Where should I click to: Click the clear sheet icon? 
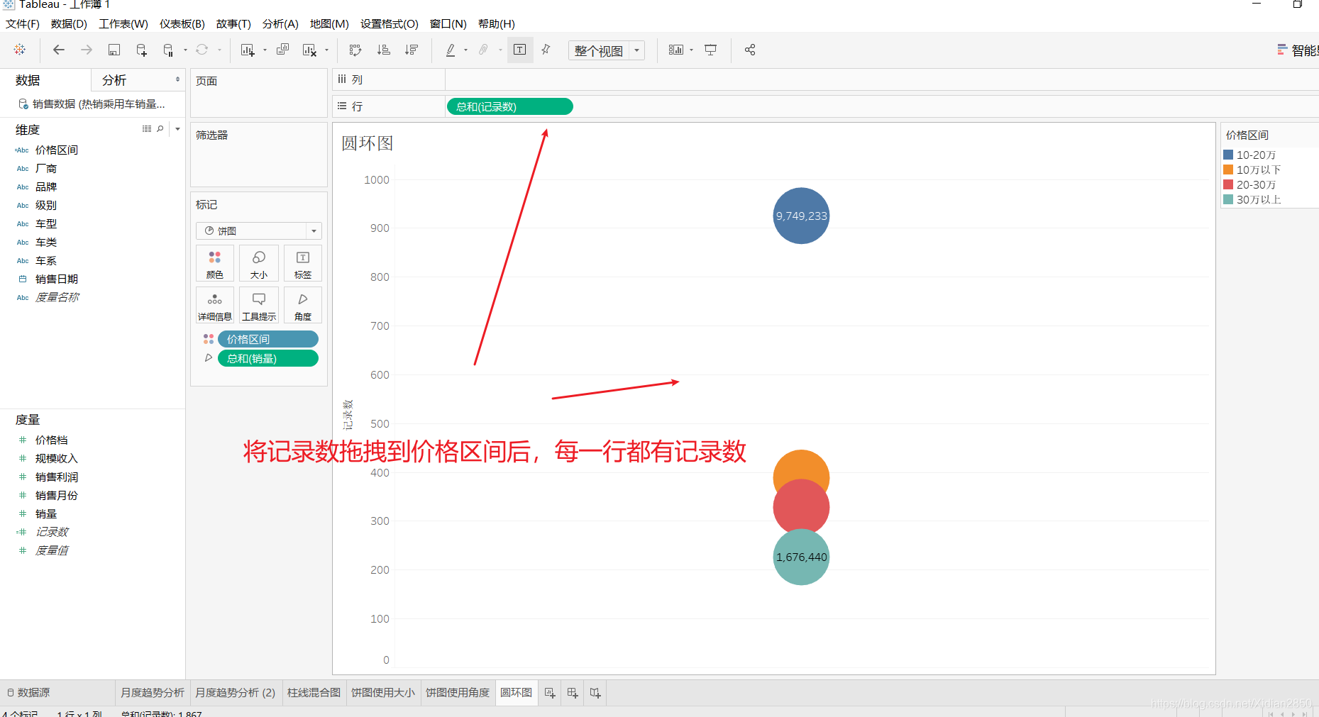(x=309, y=50)
